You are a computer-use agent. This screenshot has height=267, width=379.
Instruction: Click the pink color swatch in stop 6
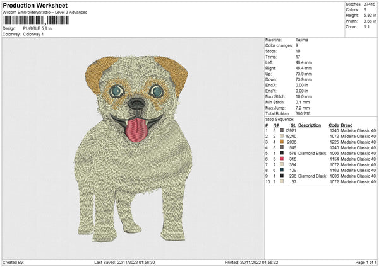point(280,159)
